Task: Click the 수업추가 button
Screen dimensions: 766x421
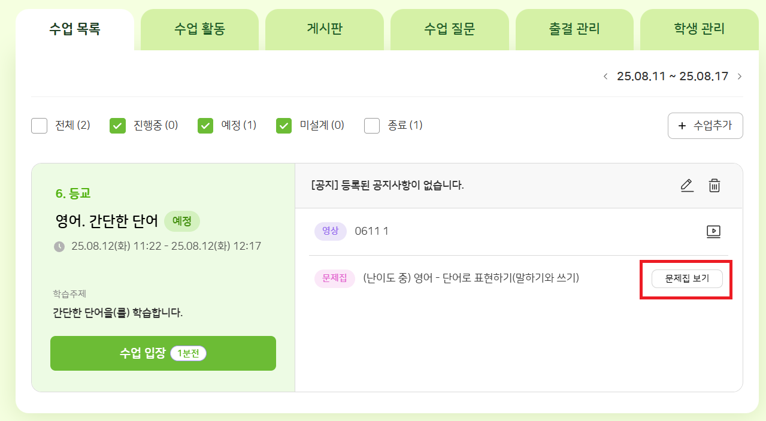Action: click(705, 126)
